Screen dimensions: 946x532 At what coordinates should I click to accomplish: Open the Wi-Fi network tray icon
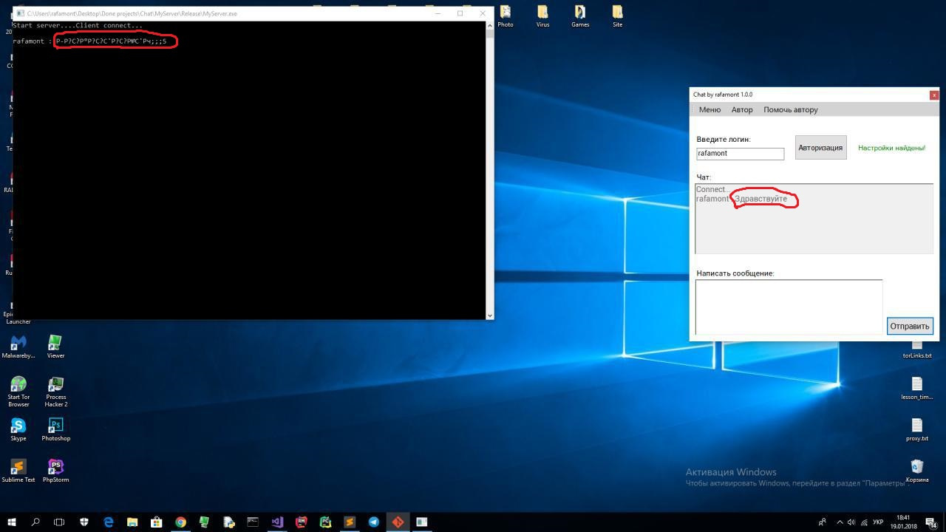click(x=865, y=522)
